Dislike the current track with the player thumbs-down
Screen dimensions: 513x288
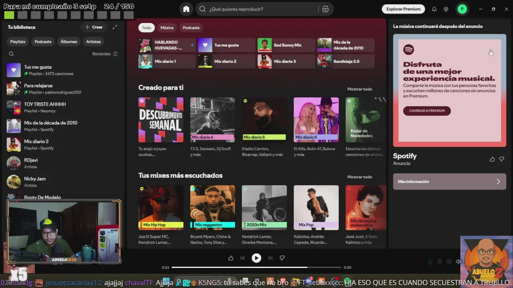click(282, 258)
